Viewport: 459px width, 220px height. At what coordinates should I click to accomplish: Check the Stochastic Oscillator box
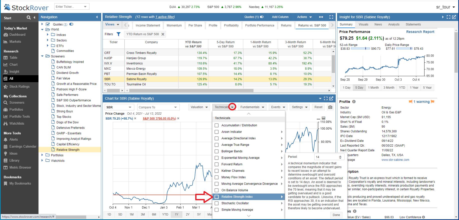coord(217,203)
